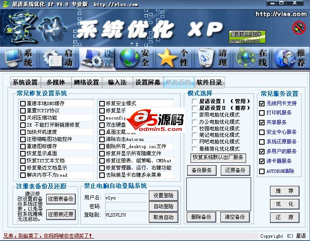Uncheck 读卡器服务 checkbox
This screenshot has height=241, width=310.
click(x=262, y=161)
